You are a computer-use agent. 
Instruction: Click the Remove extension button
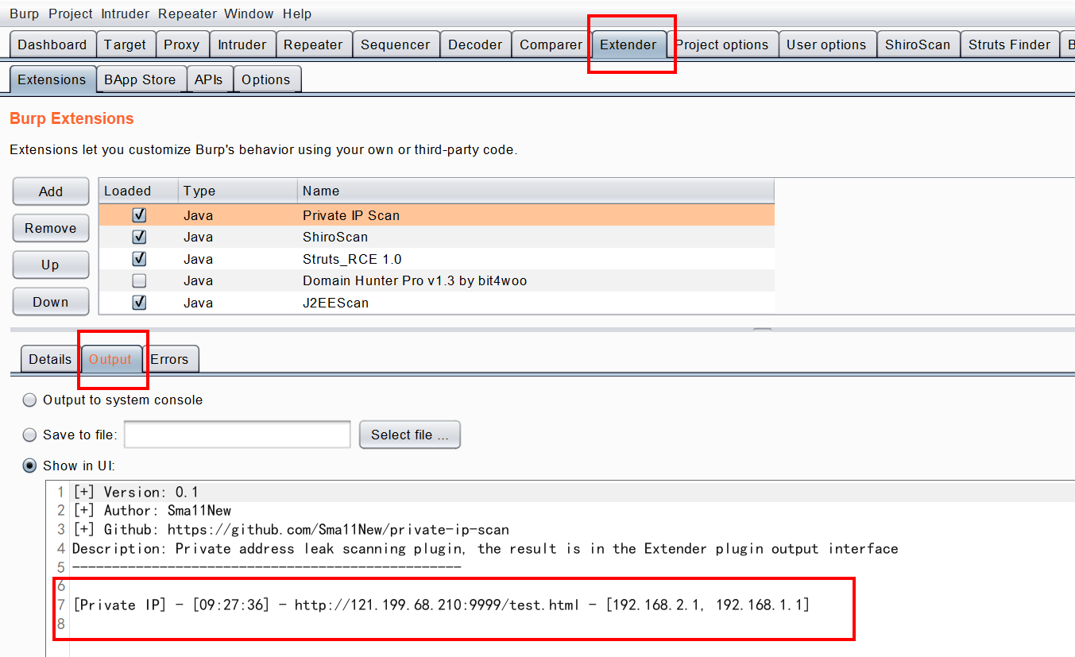pyautogui.click(x=51, y=228)
